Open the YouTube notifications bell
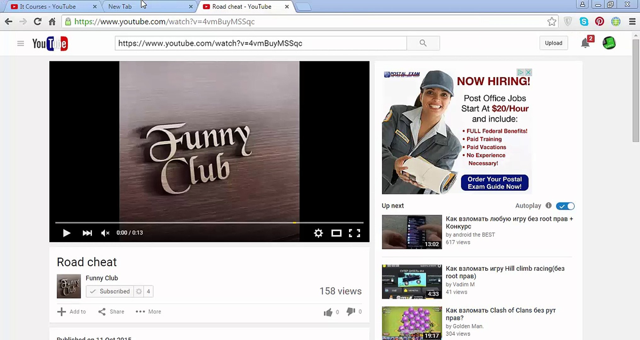 [x=586, y=43]
